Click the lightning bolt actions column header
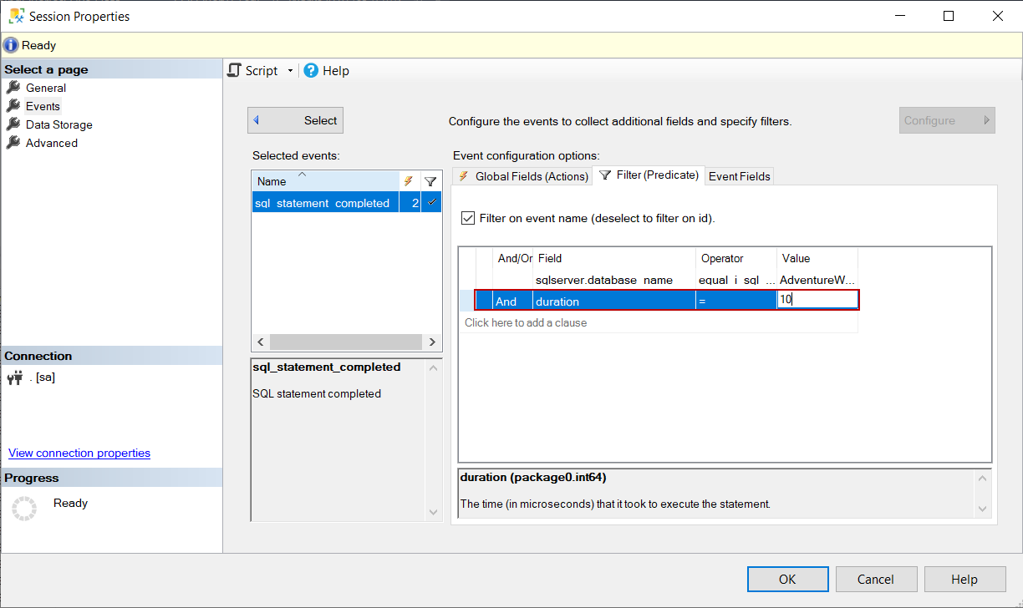The width and height of the screenshot is (1023, 608). 409,181
